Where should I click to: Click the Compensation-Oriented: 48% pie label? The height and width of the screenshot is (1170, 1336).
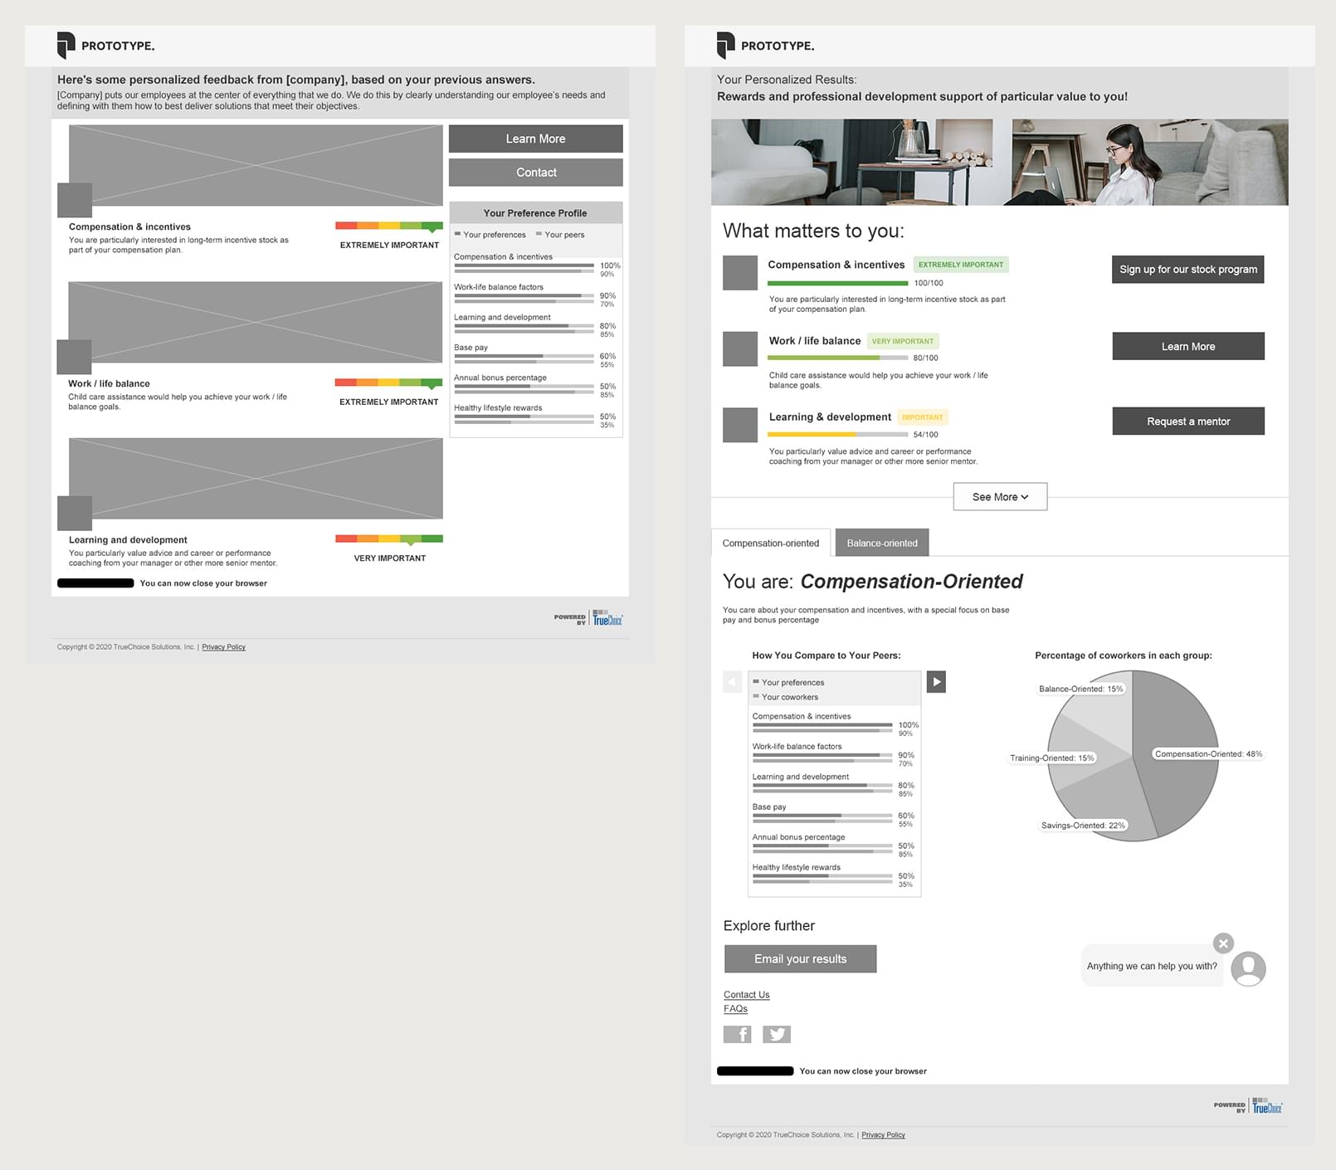(1208, 754)
